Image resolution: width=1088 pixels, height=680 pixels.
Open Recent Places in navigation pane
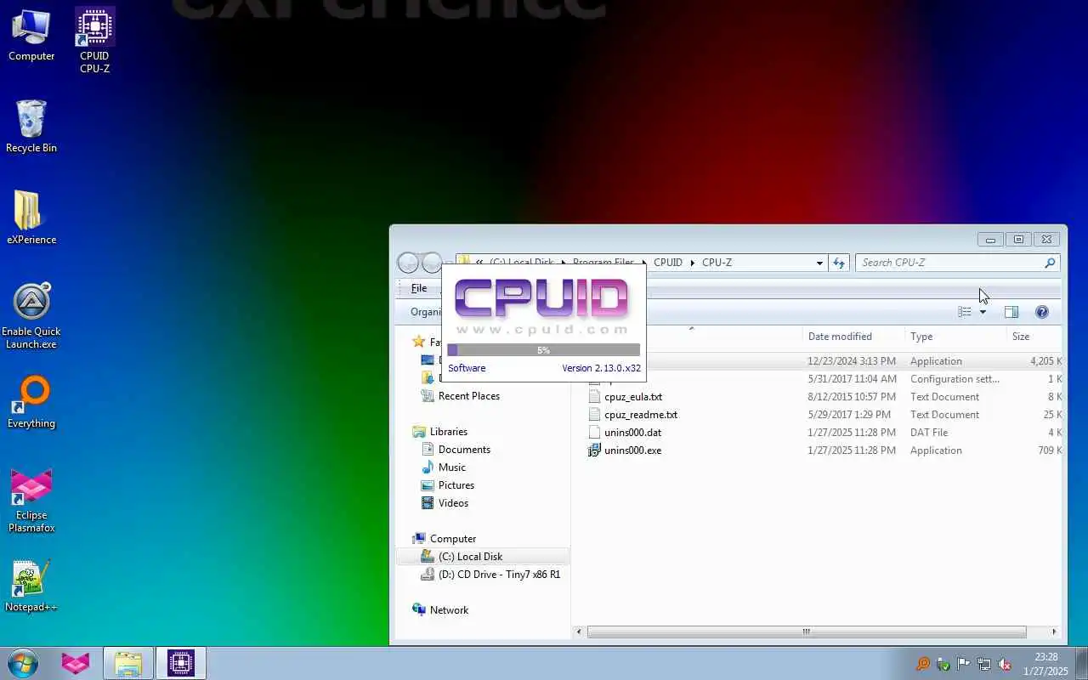click(468, 396)
